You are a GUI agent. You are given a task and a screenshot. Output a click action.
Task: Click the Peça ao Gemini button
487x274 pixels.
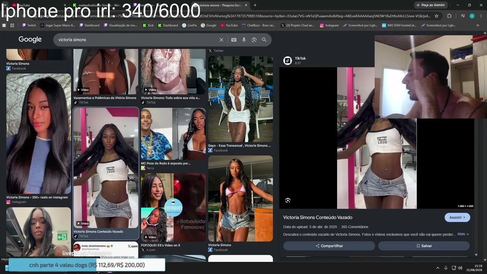pyautogui.click(x=430, y=5)
